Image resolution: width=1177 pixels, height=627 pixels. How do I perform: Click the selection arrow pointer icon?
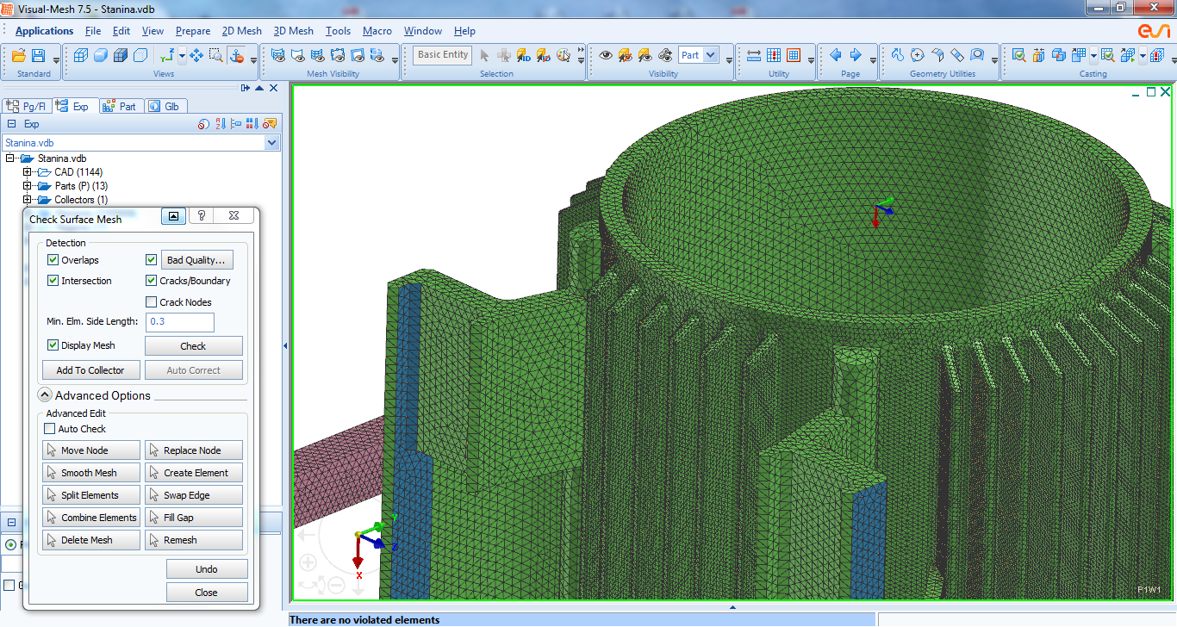click(484, 55)
